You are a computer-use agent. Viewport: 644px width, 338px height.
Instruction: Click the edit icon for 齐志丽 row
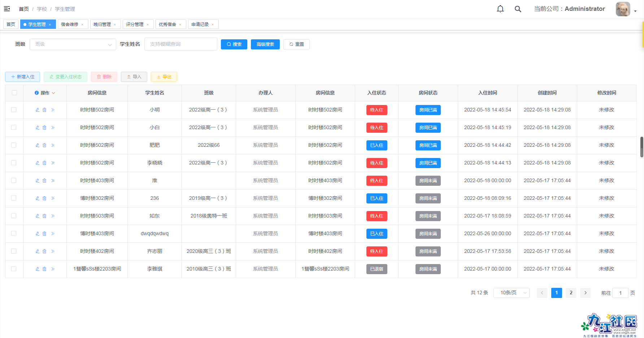(37, 251)
